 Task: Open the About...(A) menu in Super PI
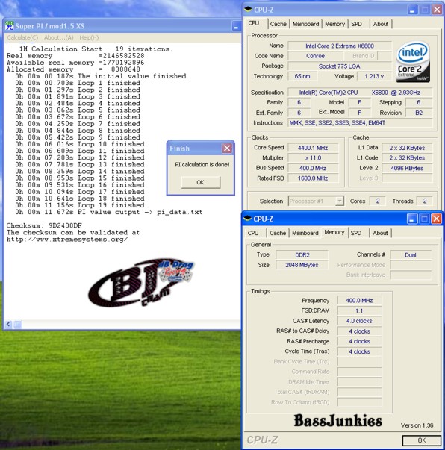tap(58, 37)
